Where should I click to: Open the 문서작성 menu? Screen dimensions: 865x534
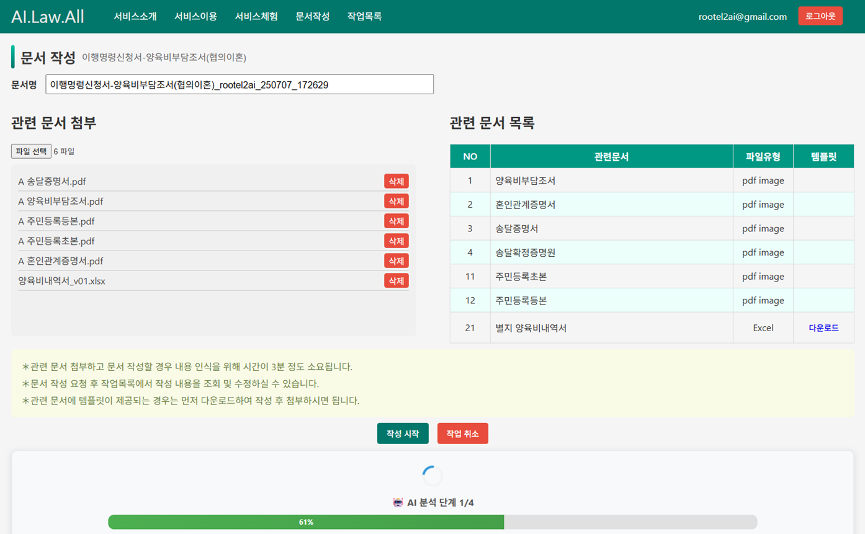click(313, 17)
